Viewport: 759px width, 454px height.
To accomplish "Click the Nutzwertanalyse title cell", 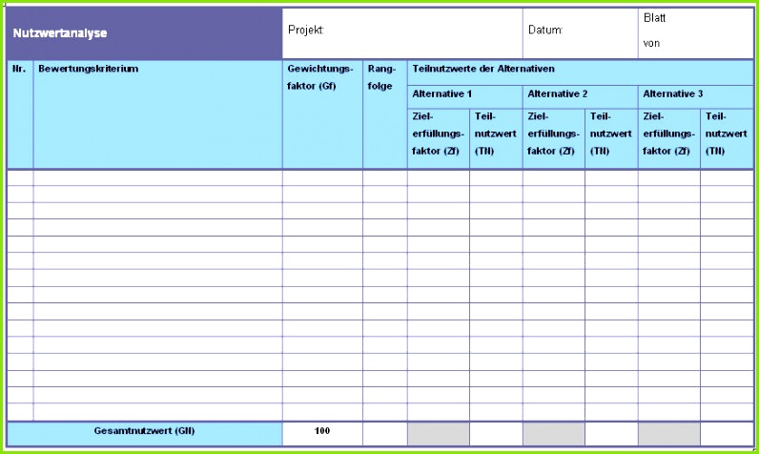I will (x=143, y=33).
